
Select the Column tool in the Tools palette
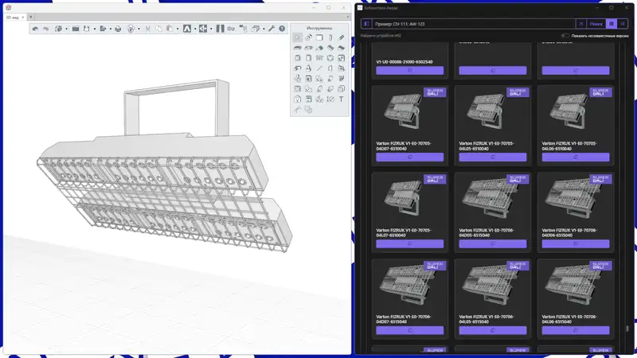pyautogui.click(x=330, y=37)
